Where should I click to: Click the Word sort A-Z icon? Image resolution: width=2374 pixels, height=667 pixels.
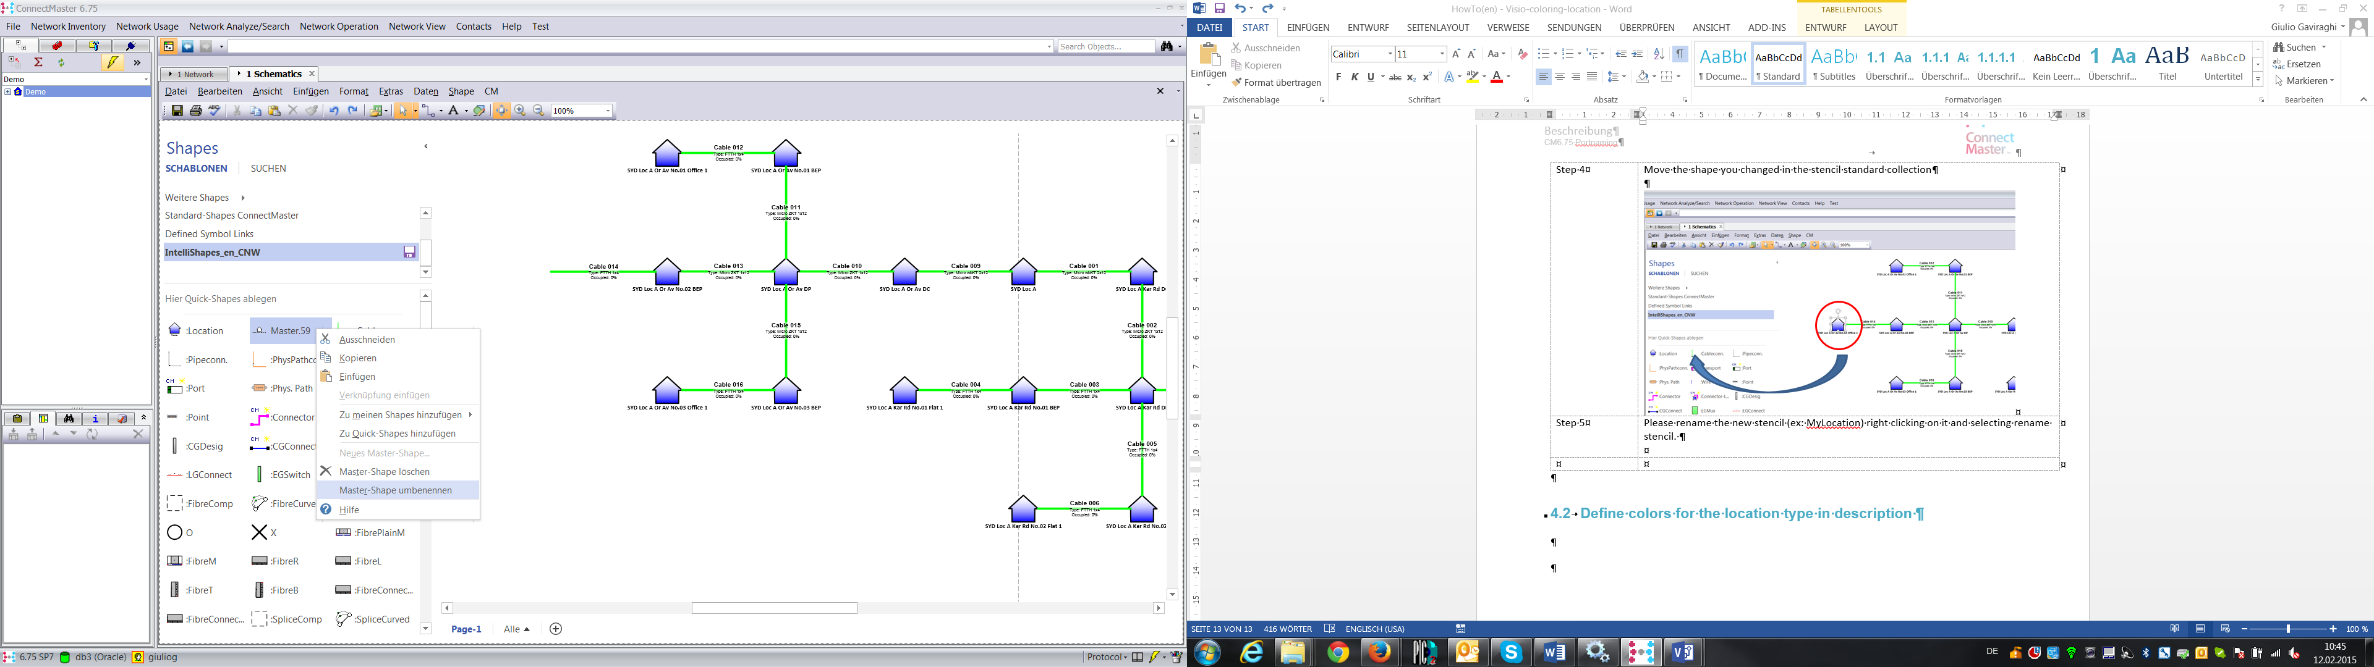pyautogui.click(x=1659, y=54)
